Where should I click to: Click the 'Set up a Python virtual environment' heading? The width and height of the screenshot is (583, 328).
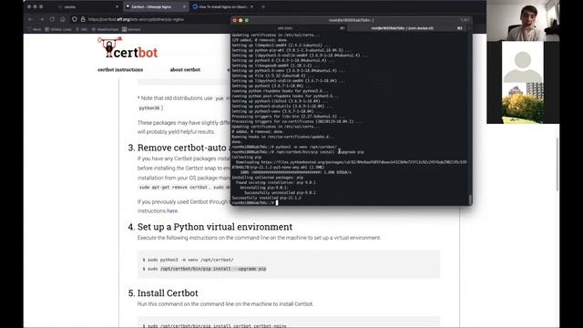(x=215, y=227)
